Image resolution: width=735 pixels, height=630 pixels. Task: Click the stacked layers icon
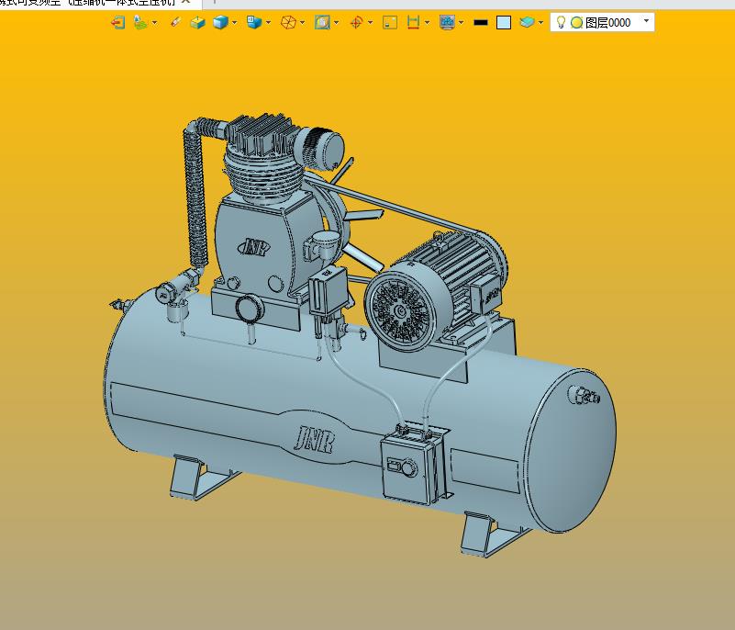pos(527,22)
